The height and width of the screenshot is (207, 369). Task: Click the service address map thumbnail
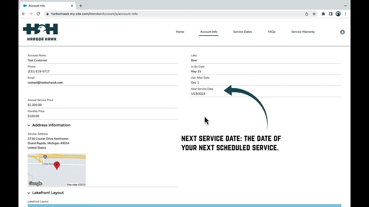(x=57, y=170)
